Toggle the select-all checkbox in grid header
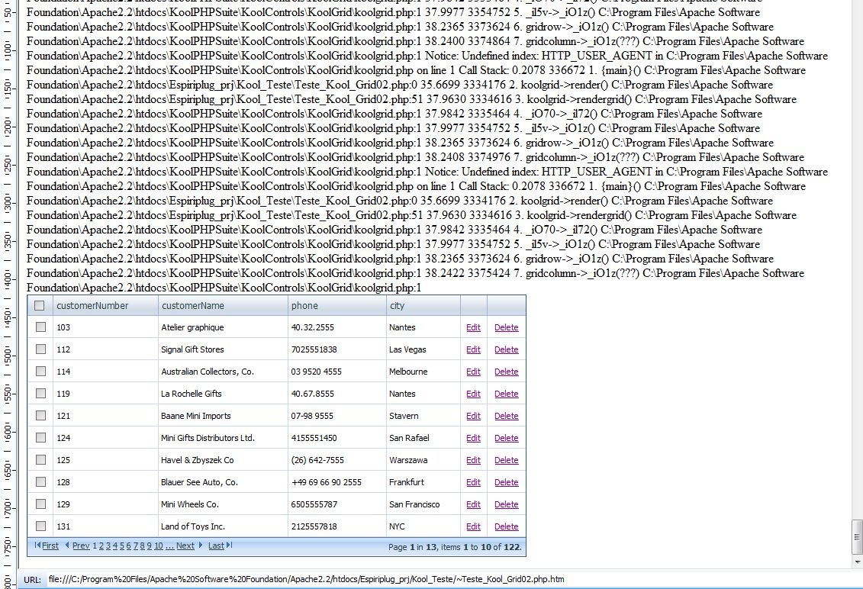This screenshot has width=863, height=589. [x=40, y=305]
